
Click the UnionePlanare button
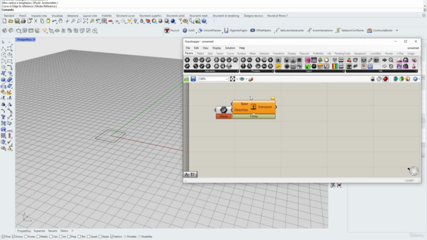tap(209, 31)
